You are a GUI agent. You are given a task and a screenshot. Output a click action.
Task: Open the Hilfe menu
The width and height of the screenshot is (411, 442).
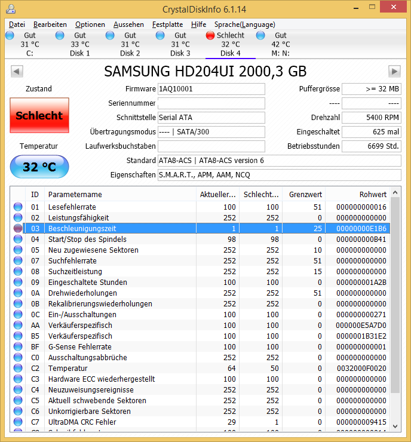(198, 24)
